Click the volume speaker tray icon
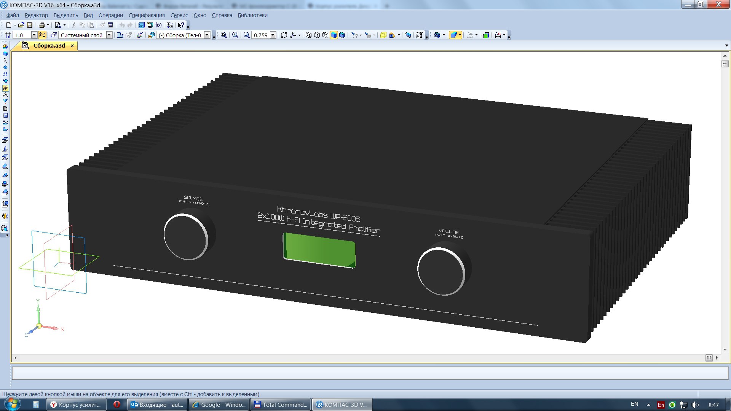The height and width of the screenshot is (411, 731). pyautogui.click(x=695, y=405)
